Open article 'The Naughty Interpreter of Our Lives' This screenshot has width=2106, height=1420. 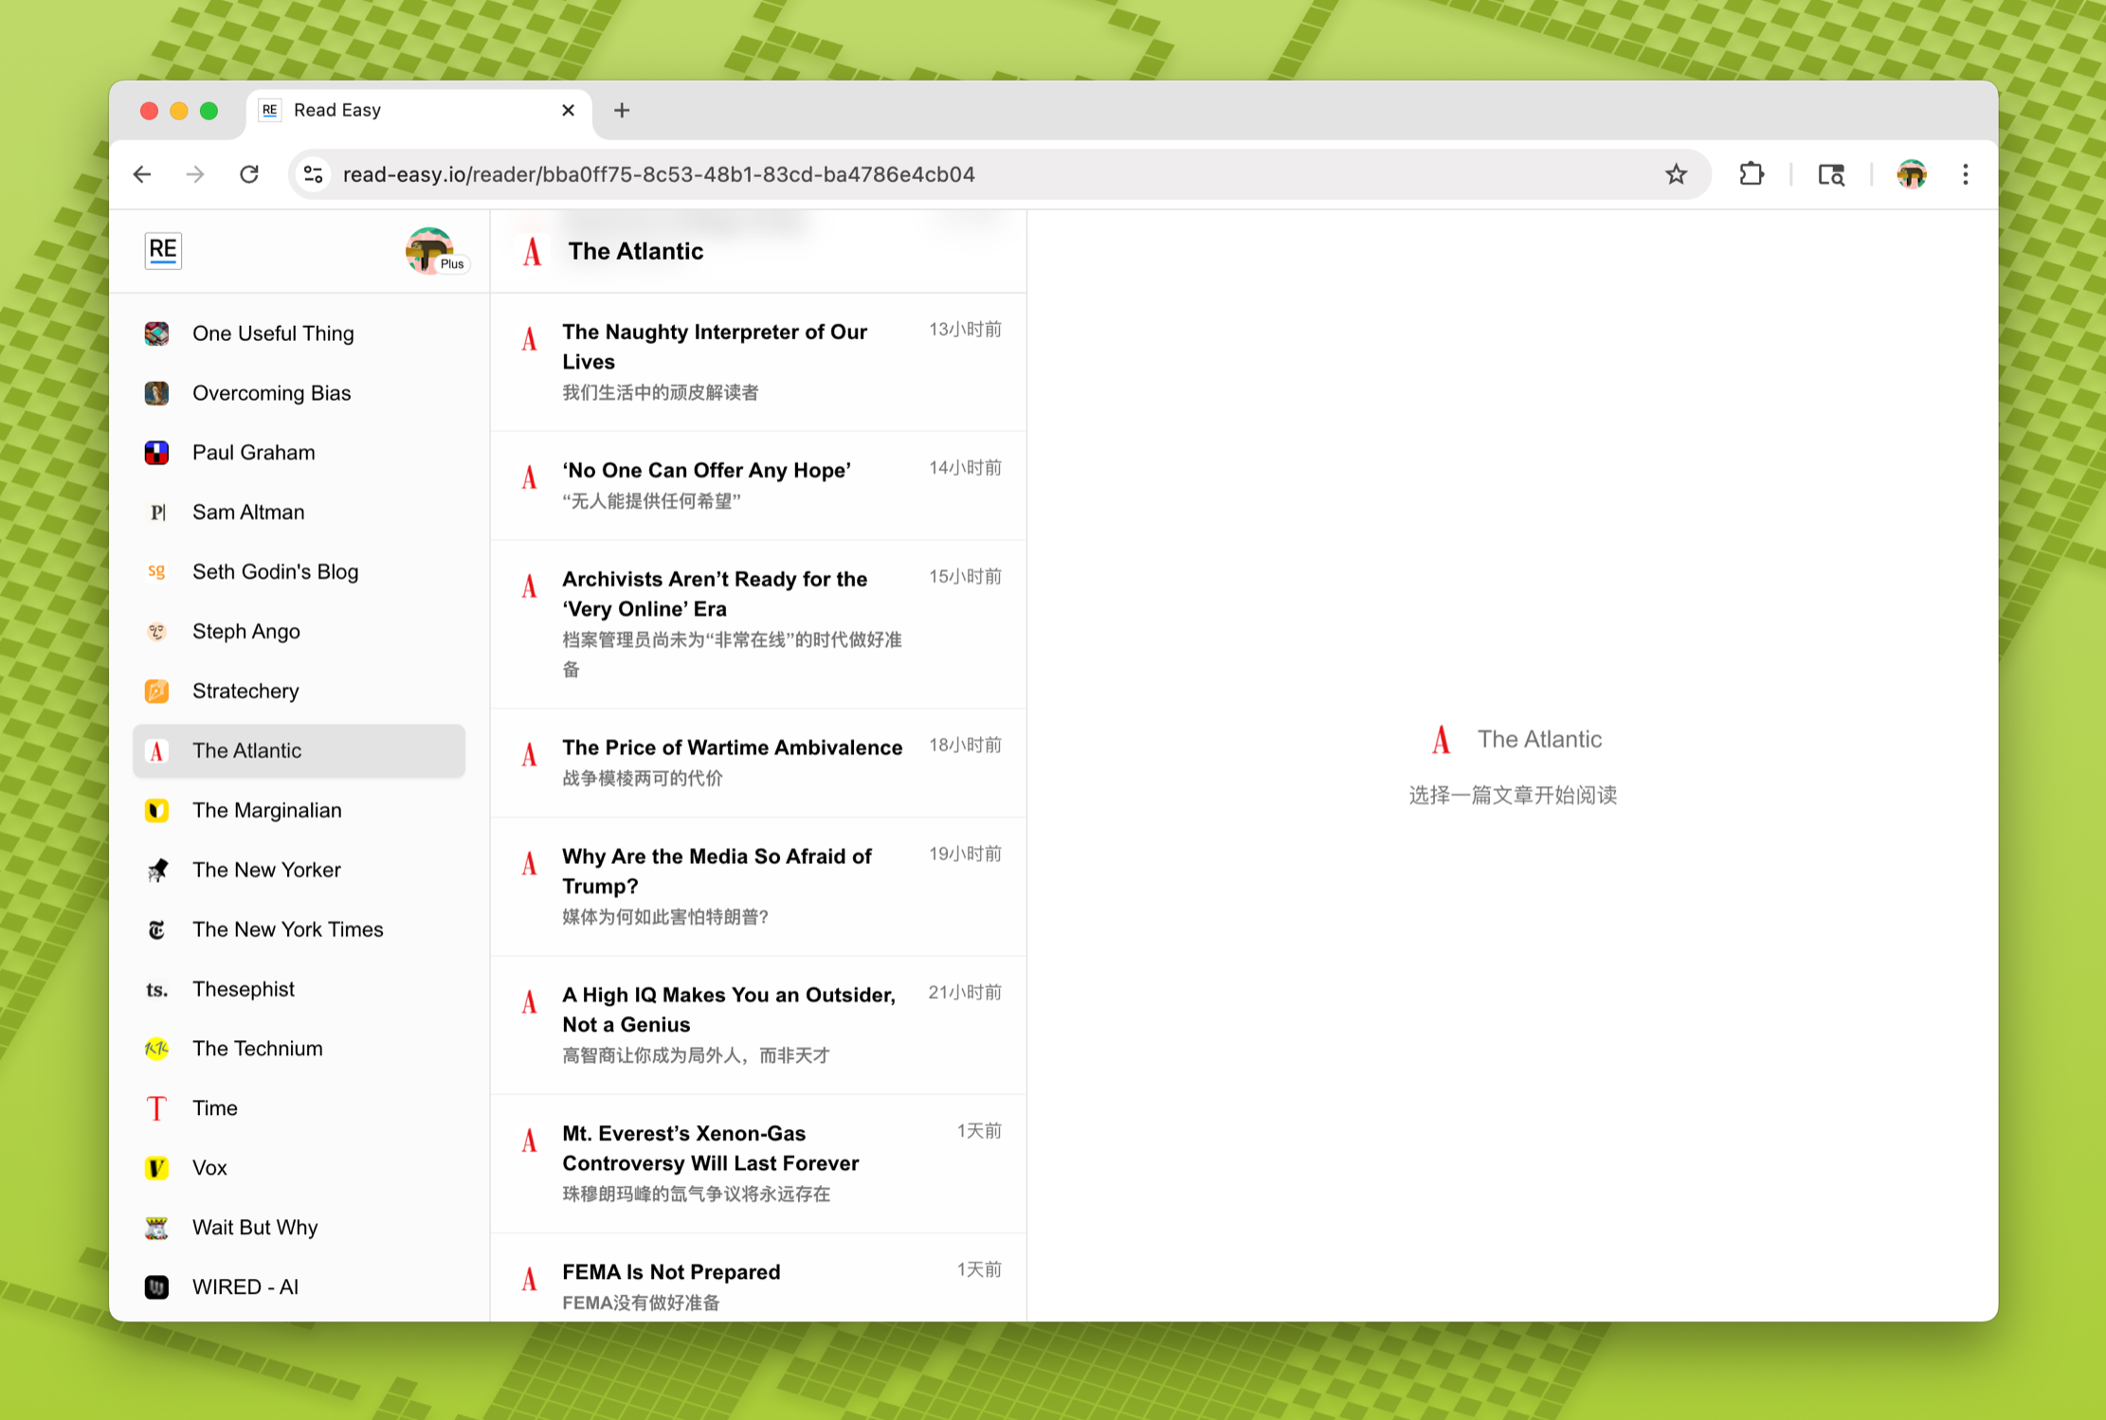(758, 362)
